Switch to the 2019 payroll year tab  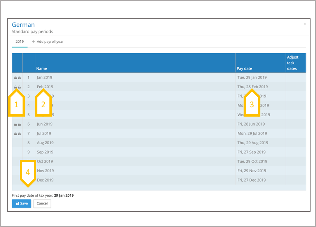[19, 42]
